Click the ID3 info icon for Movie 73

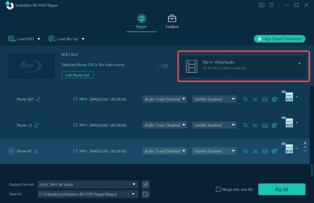pyautogui.click(x=265, y=125)
